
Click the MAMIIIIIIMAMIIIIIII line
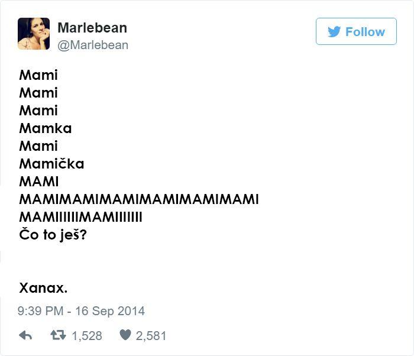(x=80, y=217)
